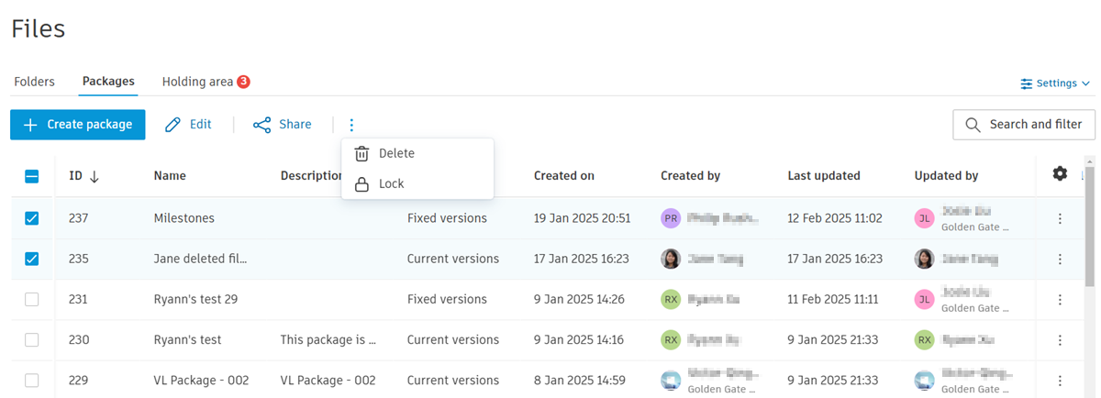Open row actions menu for package 230
Image resolution: width=1101 pixels, height=398 pixels.
coord(1060,339)
